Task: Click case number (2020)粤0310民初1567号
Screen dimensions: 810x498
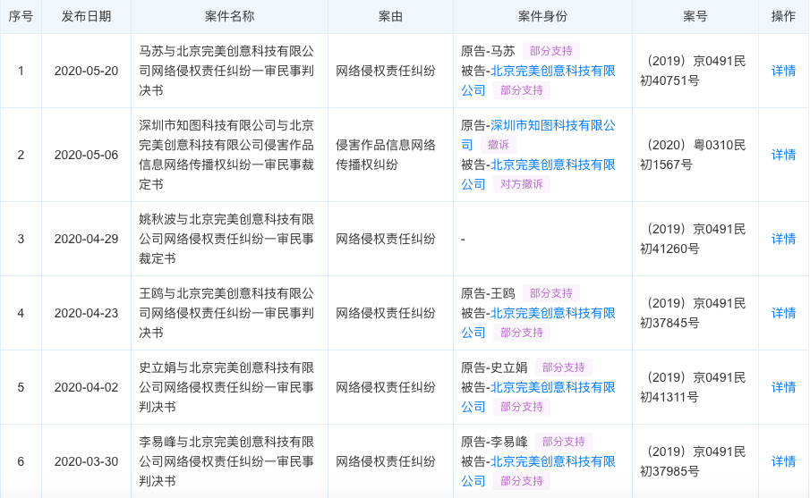Action: (x=695, y=155)
